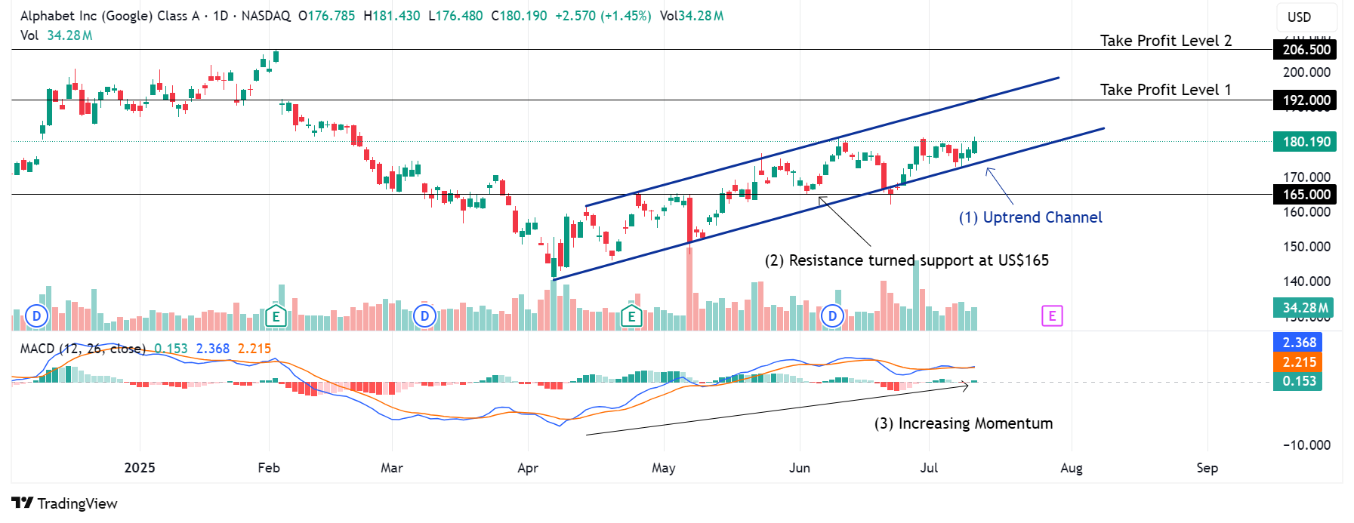Open the late-April earnings marker

631,316
